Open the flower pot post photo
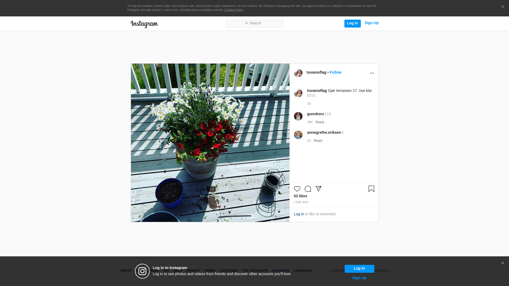This screenshot has width=509, height=286. click(210, 143)
